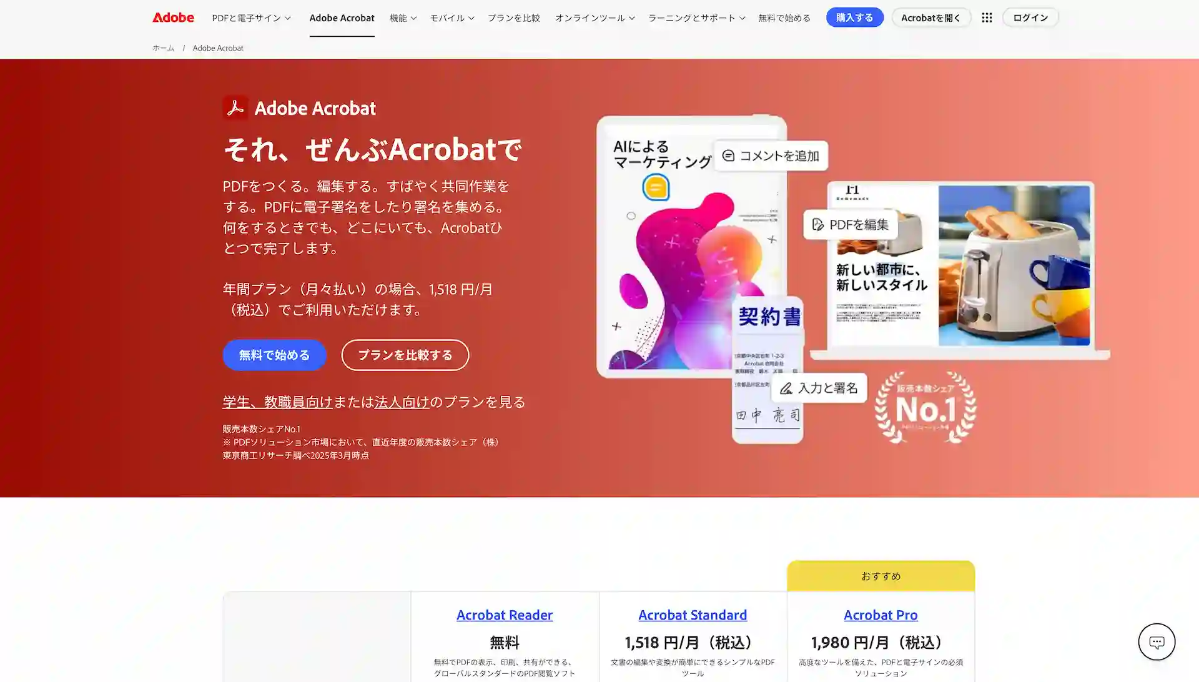Open the モバイル dropdown menu
The height and width of the screenshot is (682, 1199).
pos(451,17)
